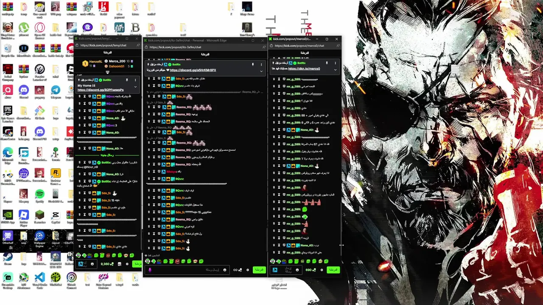The width and height of the screenshot is (543, 305).
Task: Open Ubisoft Connect desktop shortcut
Action: coord(71,280)
